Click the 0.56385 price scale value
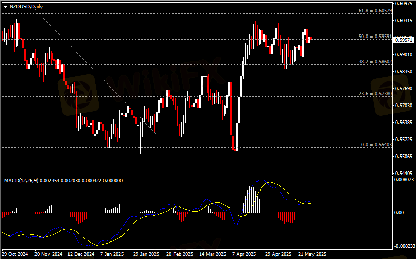 (x=404, y=123)
